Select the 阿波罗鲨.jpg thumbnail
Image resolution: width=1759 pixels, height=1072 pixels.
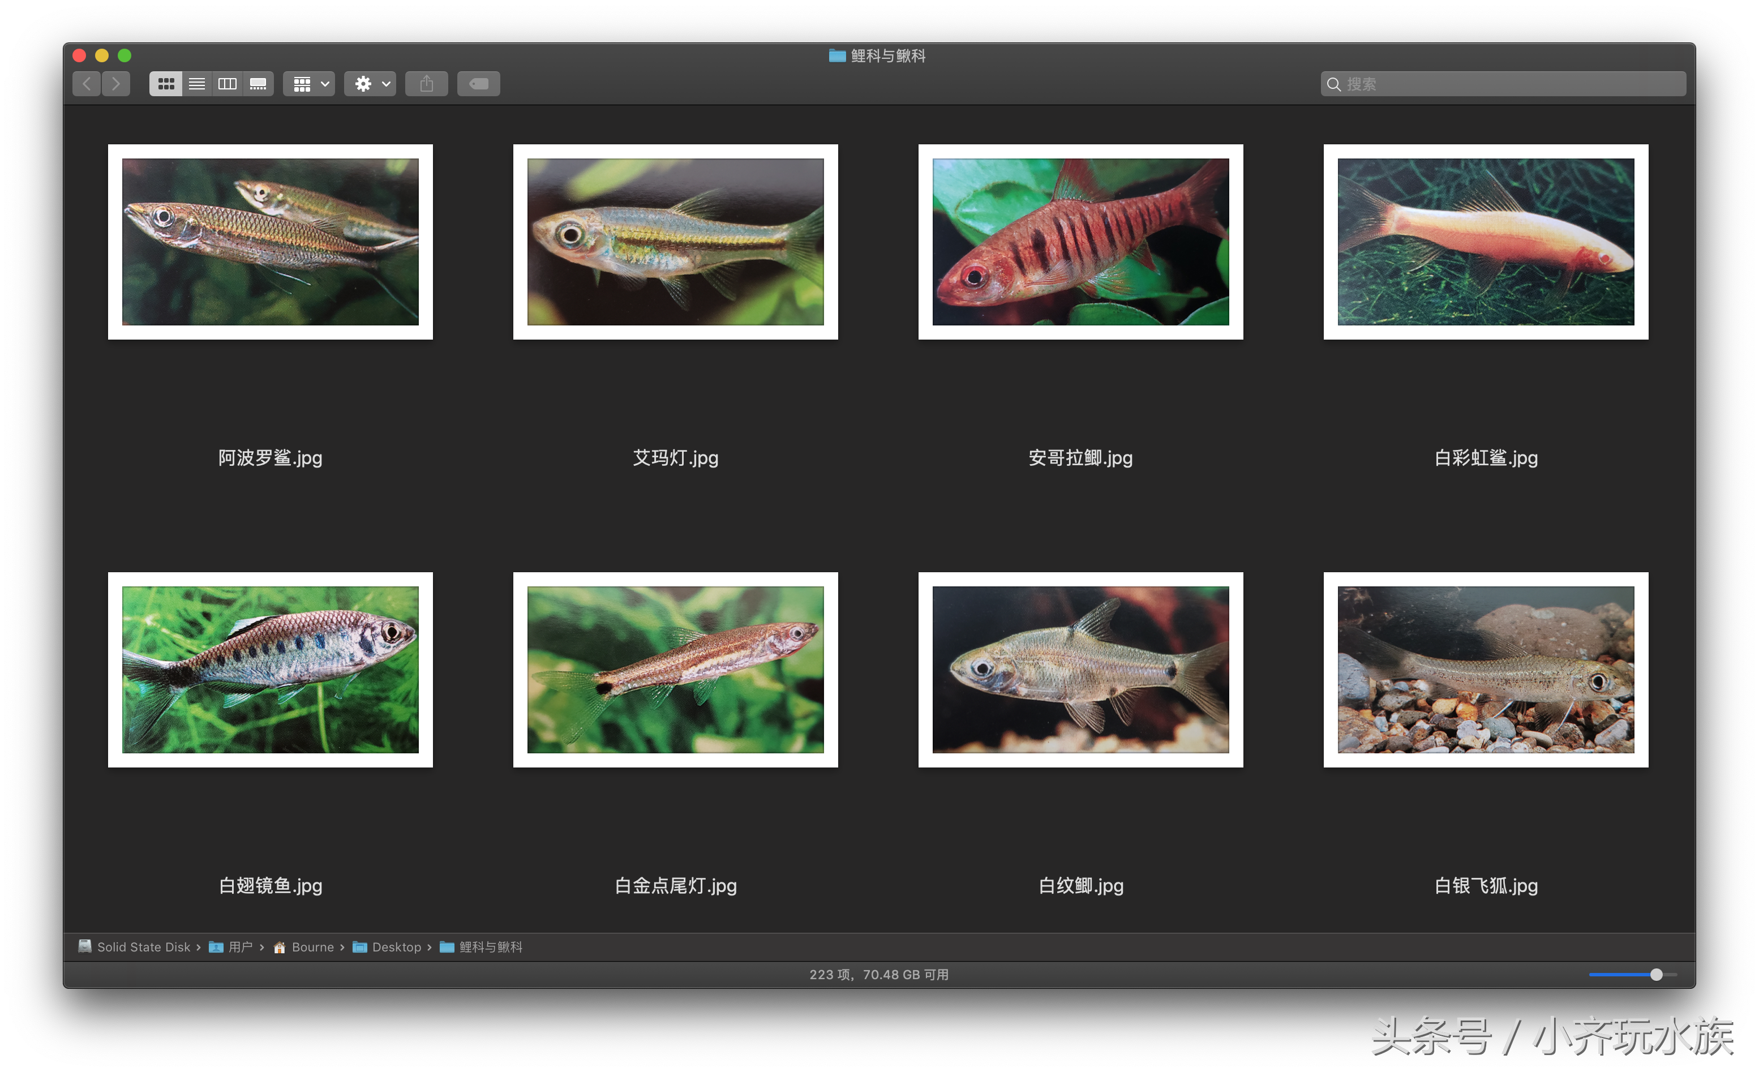(271, 242)
